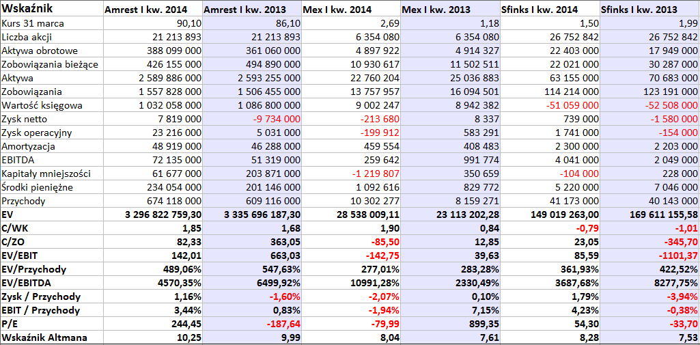The width and height of the screenshot is (700, 345).
Task: Select the cell with value 48 919 000
Action: point(153,146)
